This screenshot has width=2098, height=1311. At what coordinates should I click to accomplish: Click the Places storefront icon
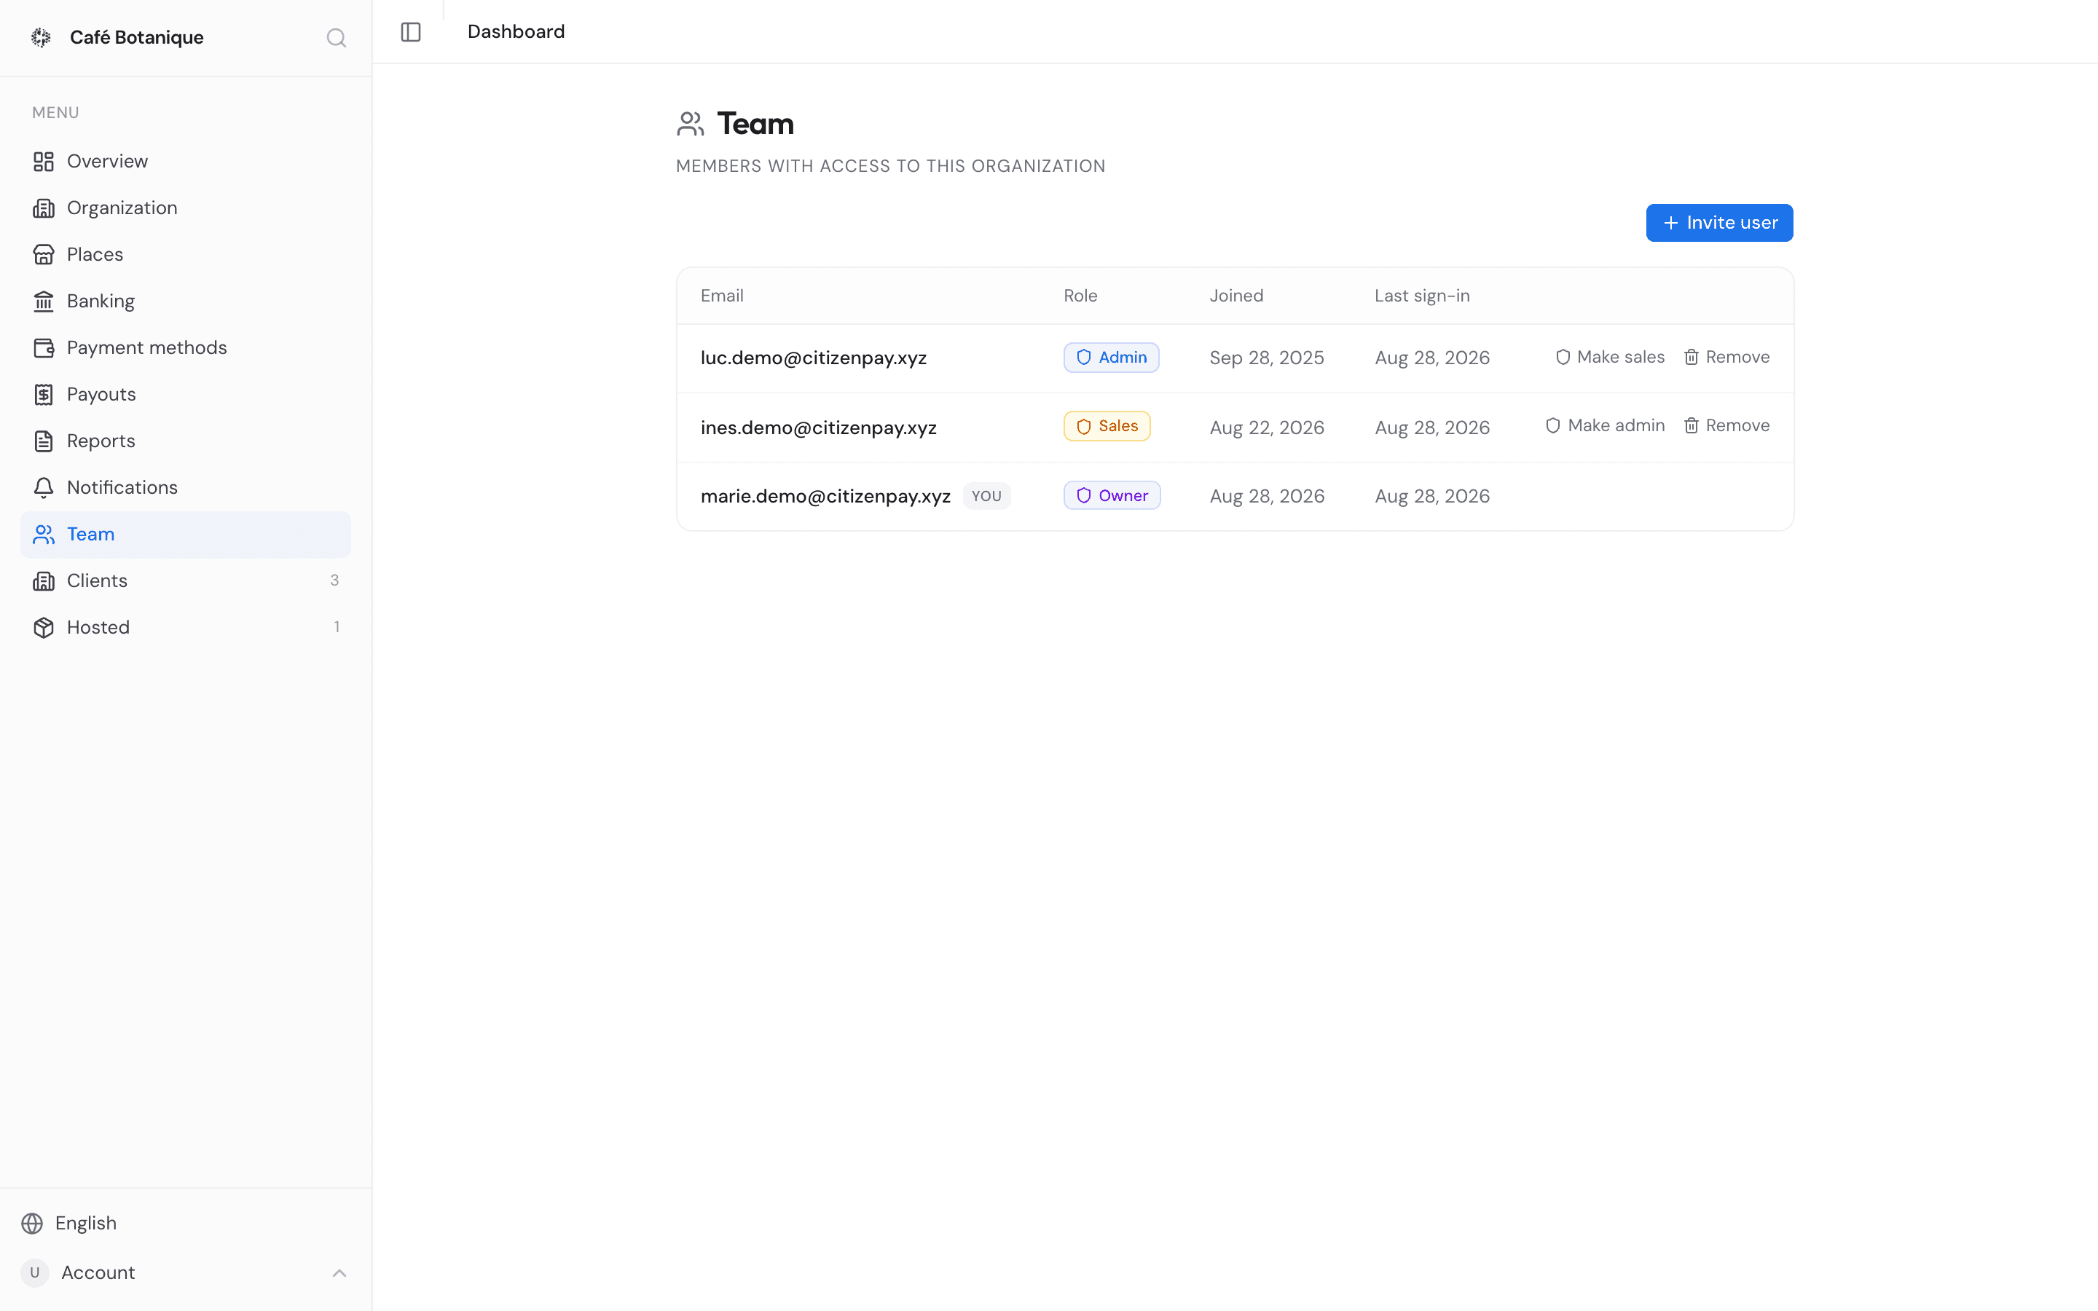tap(44, 255)
